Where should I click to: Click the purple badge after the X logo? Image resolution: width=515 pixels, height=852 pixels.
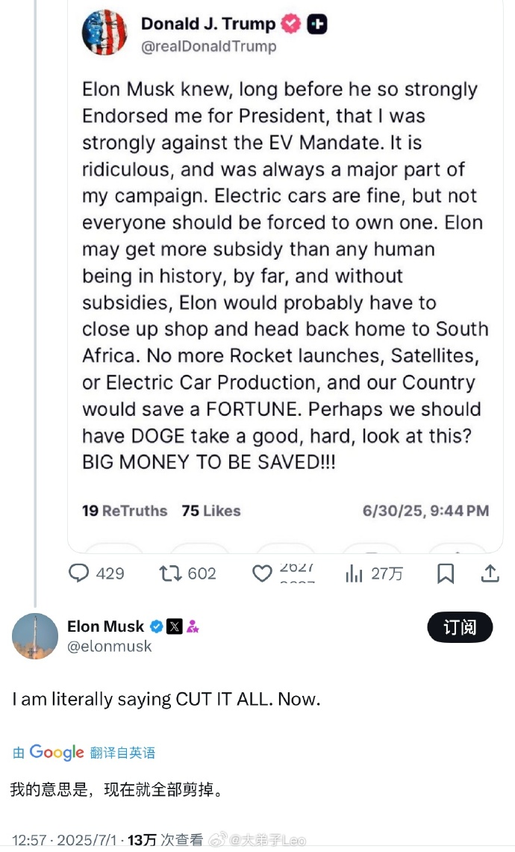tap(193, 626)
